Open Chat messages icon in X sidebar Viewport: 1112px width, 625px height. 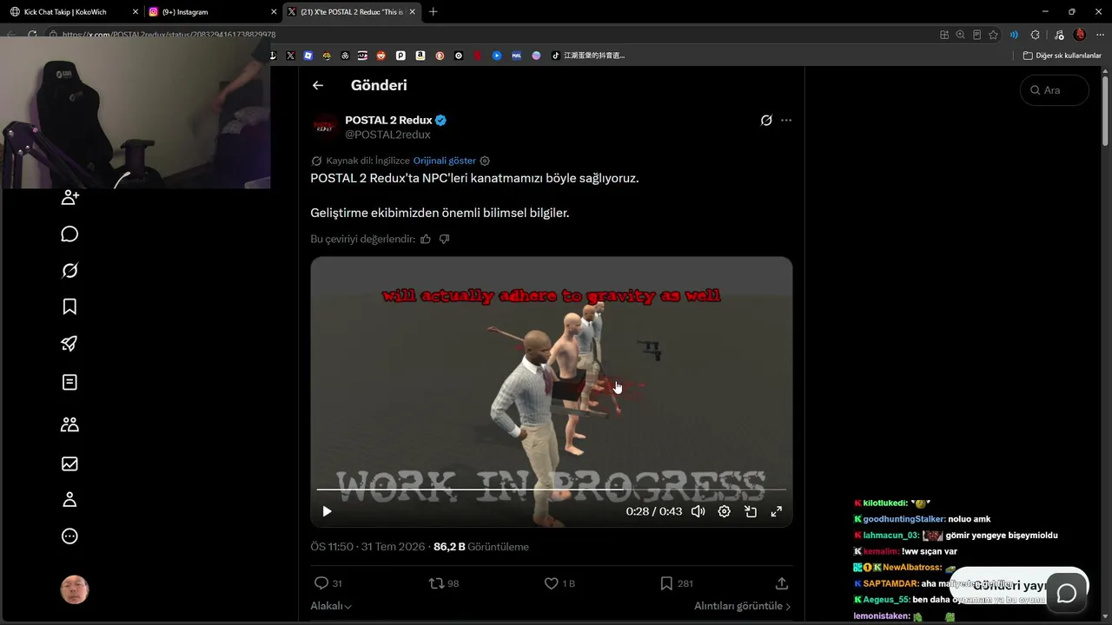tap(70, 234)
